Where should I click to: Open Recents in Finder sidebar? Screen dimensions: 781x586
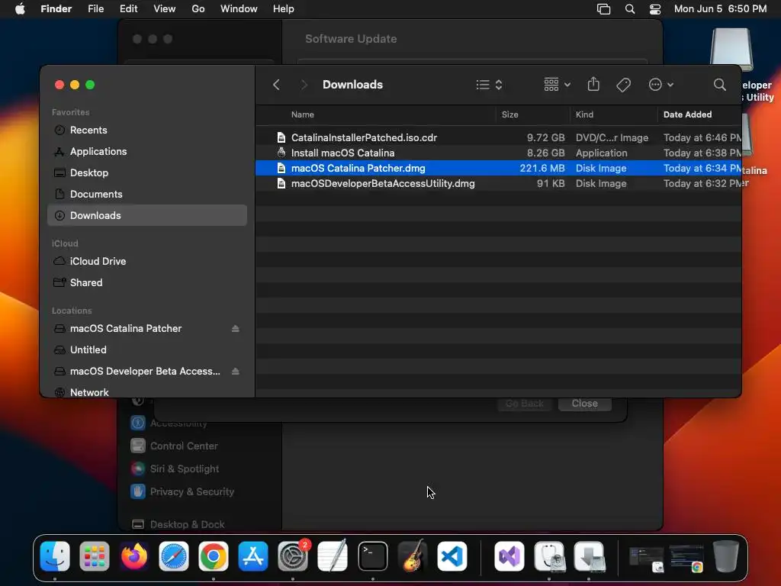[147, 130]
